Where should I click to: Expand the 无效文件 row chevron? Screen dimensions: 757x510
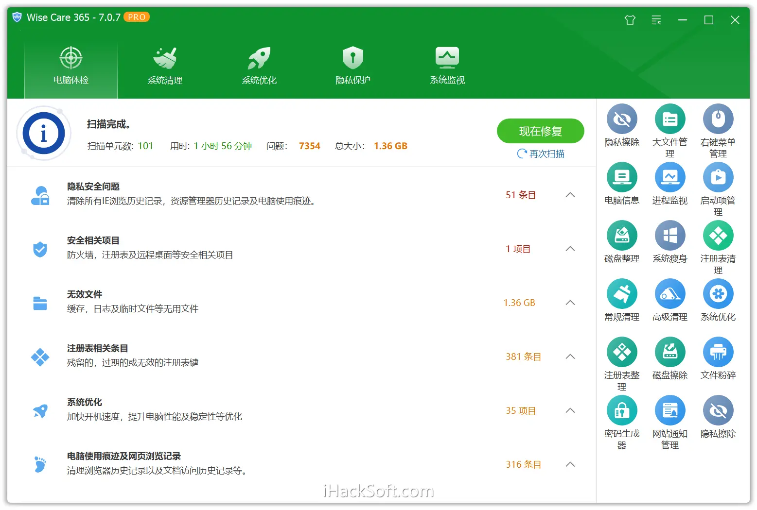pos(570,303)
